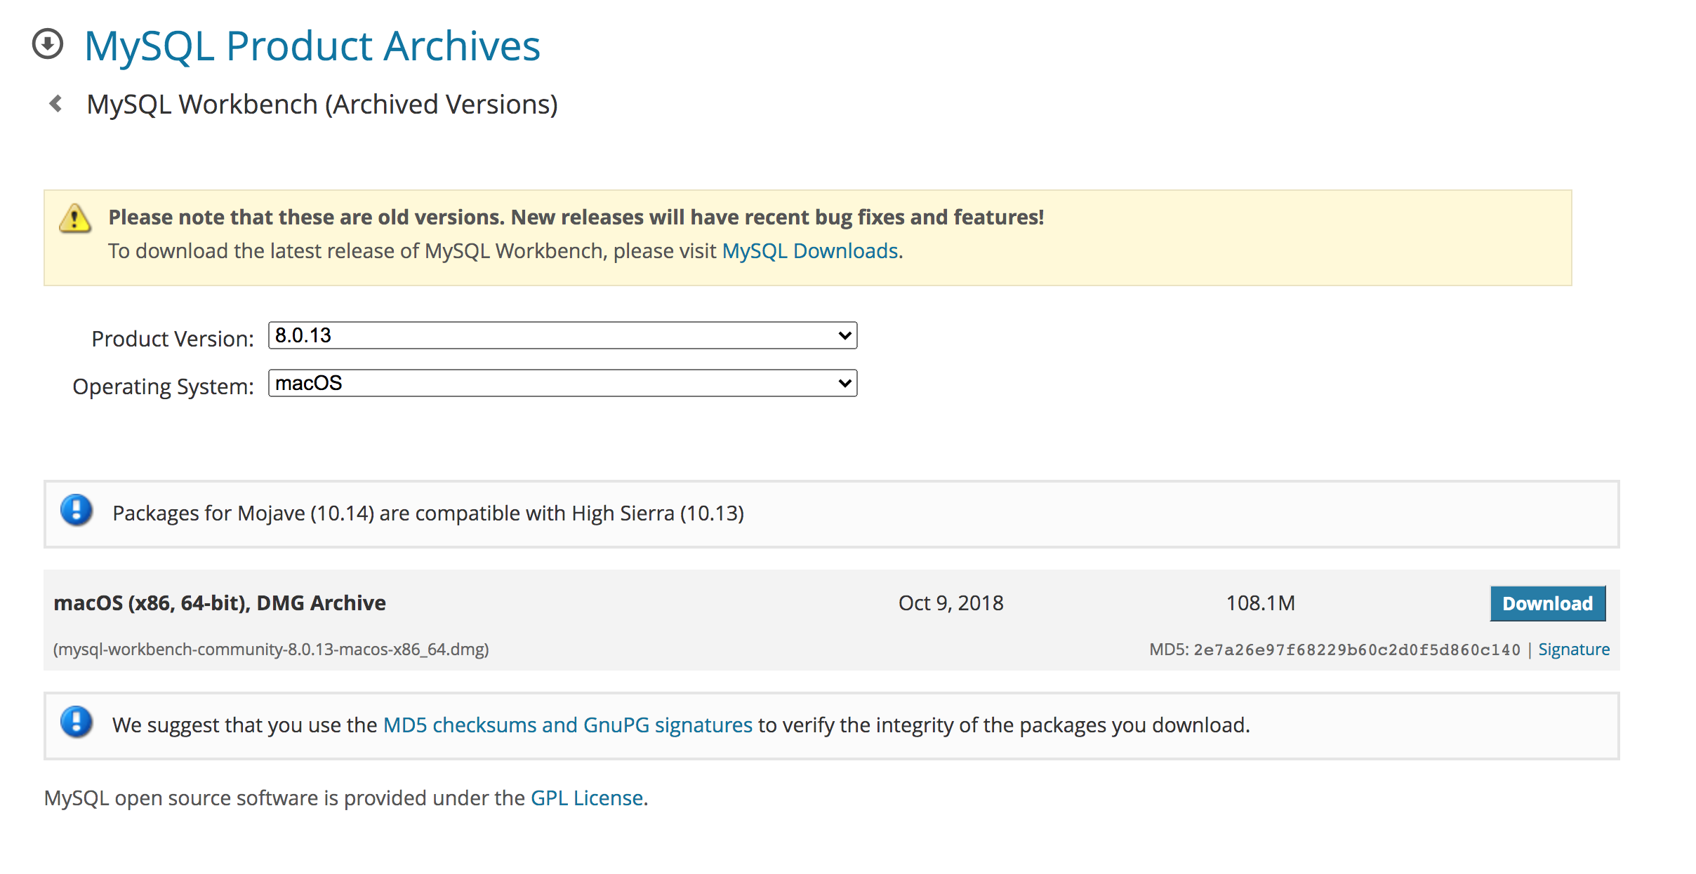The width and height of the screenshot is (1696, 874).
Task: Click the download circle icon beside title
Action: click(48, 44)
